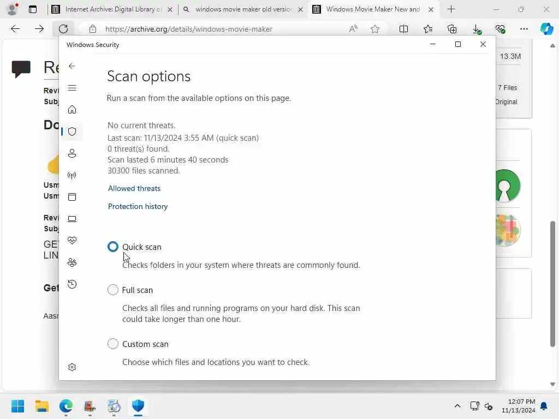Screen dimensions: 559x419
Task: Click the green circular logo on archive page
Action: click(508, 185)
